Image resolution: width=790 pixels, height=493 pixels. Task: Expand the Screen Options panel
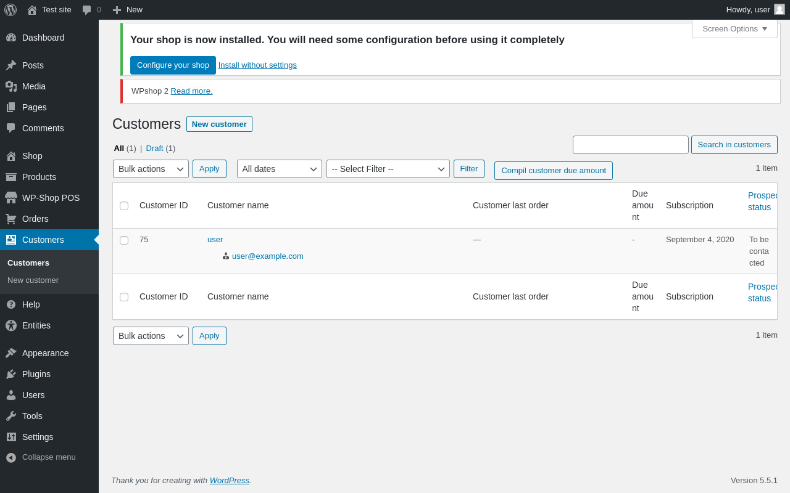point(734,28)
